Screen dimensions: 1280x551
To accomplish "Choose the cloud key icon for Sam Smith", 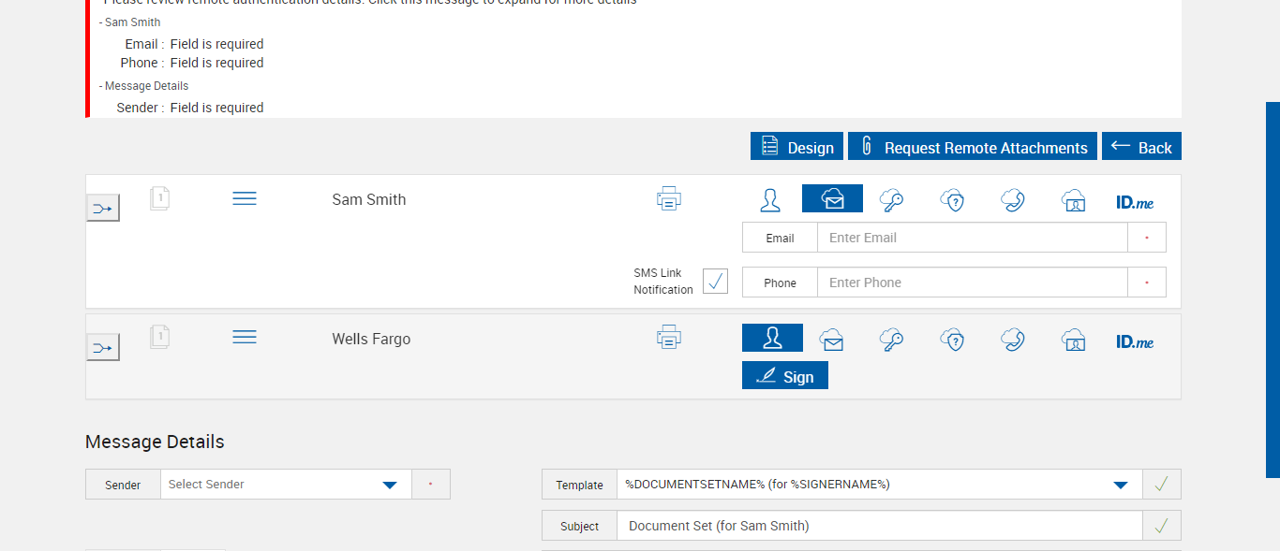I will coord(891,199).
